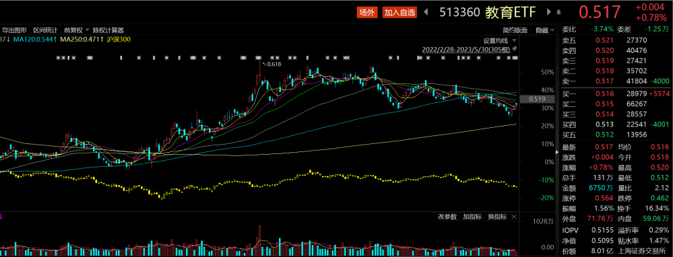Click the 0.618 high price marker
This screenshot has width=673, height=257.
pos(273,64)
